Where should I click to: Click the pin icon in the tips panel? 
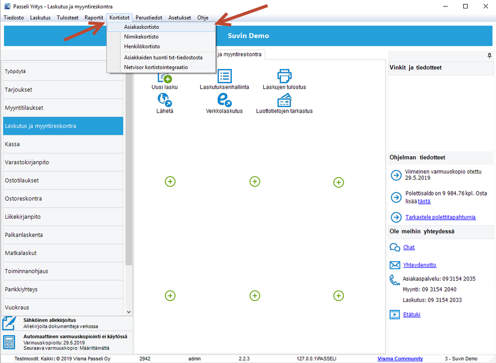click(490, 56)
